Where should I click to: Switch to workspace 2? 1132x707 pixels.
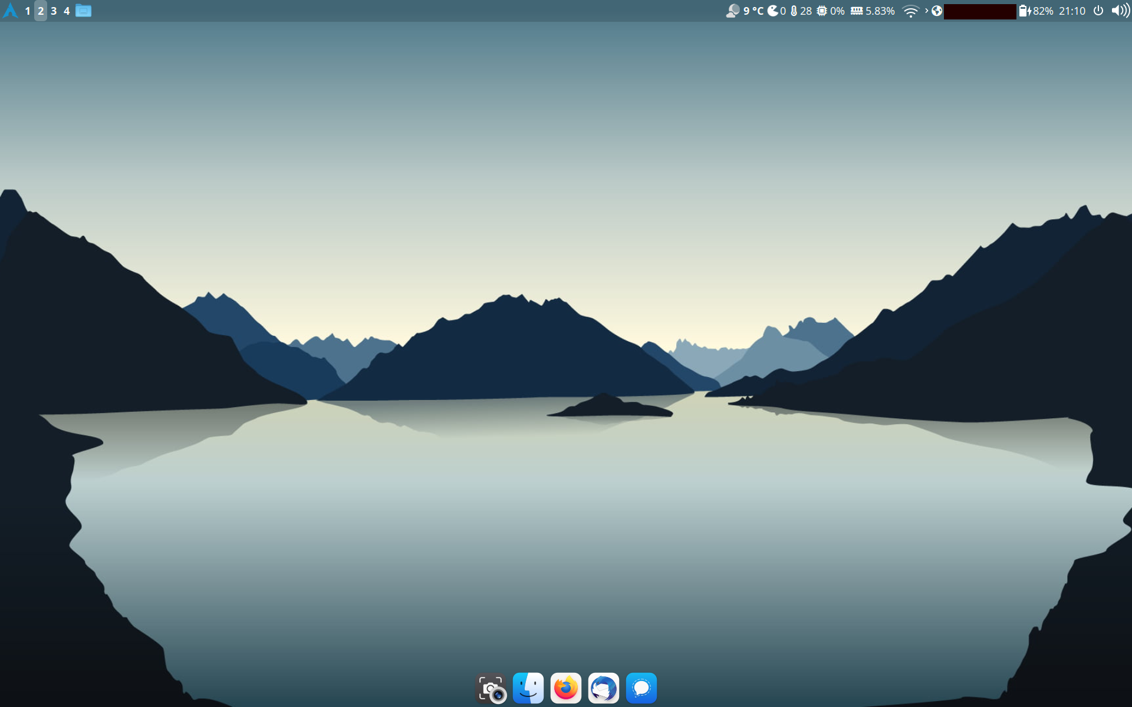(41, 11)
